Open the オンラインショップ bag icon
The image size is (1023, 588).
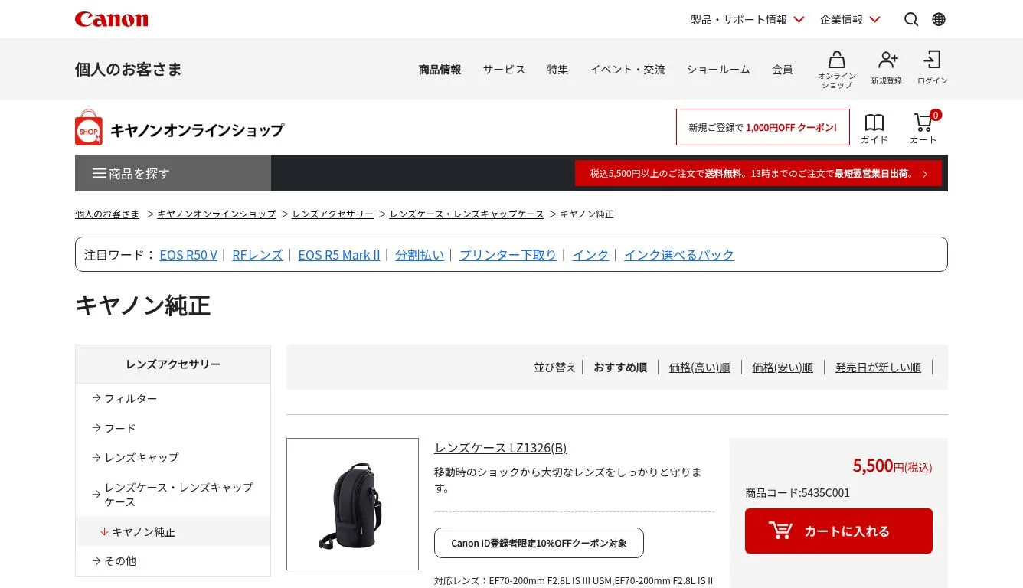837,69
